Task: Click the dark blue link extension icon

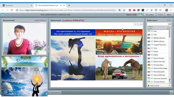Action: coord(143,10)
